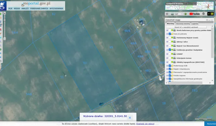
Task: Click the print map icon in top toolbar
Action: pos(172,14)
